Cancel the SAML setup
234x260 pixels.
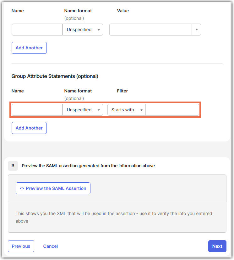(x=51, y=246)
